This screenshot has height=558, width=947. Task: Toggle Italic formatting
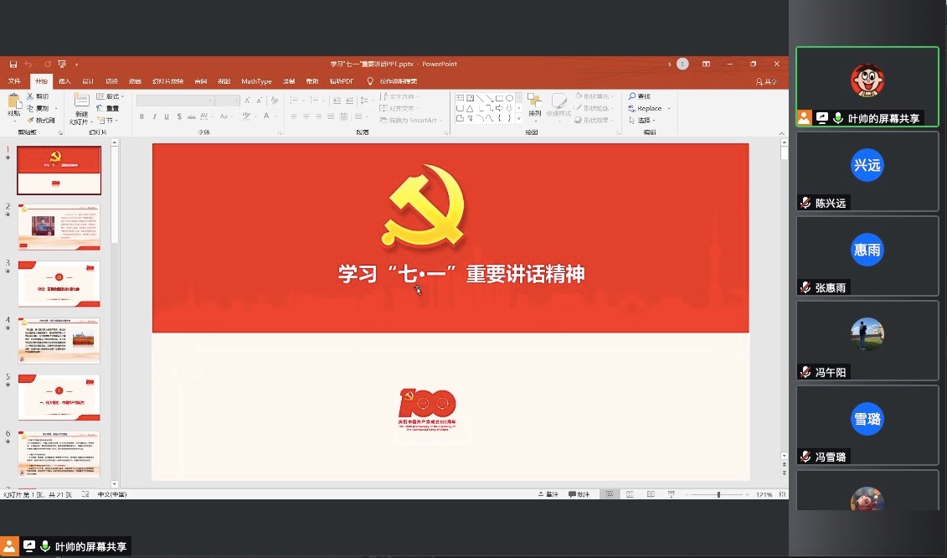[155, 116]
